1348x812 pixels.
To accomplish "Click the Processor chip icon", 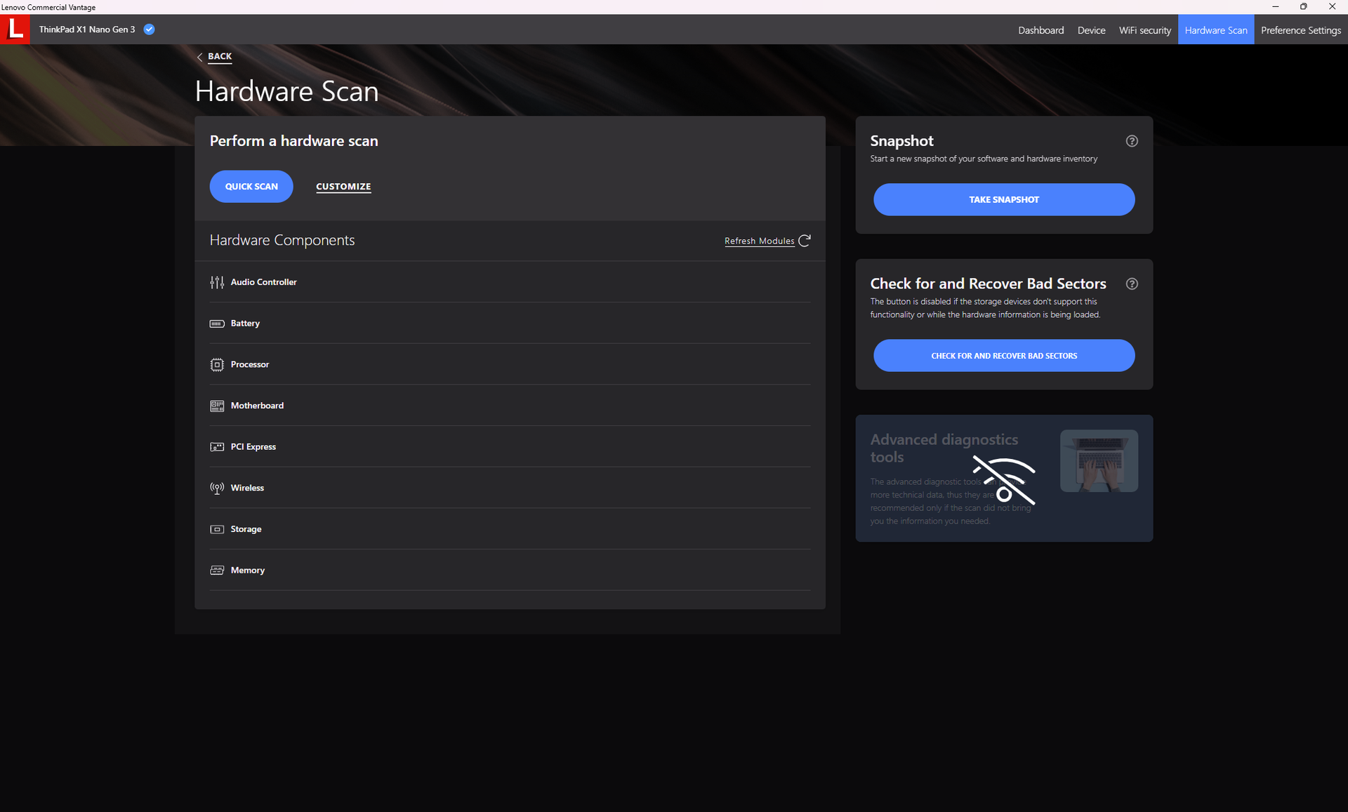I will (217, 365).
